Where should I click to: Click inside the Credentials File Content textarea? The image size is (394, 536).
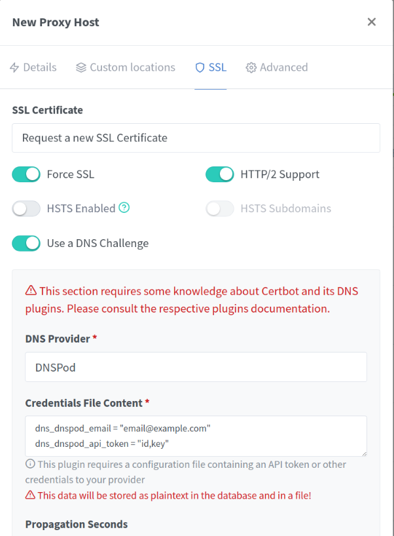point(196,436)
